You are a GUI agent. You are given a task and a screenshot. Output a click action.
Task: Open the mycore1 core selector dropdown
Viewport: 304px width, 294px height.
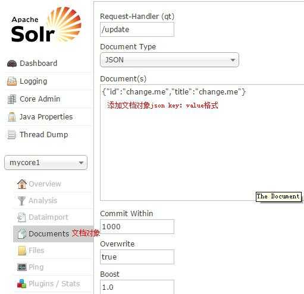(46, 163)
